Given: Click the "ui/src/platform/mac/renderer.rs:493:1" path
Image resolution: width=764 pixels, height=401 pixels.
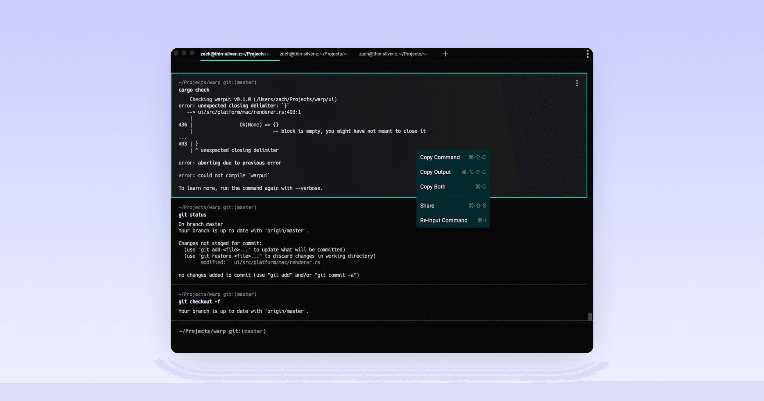Looking at the screenshot, I should point(249,112).
